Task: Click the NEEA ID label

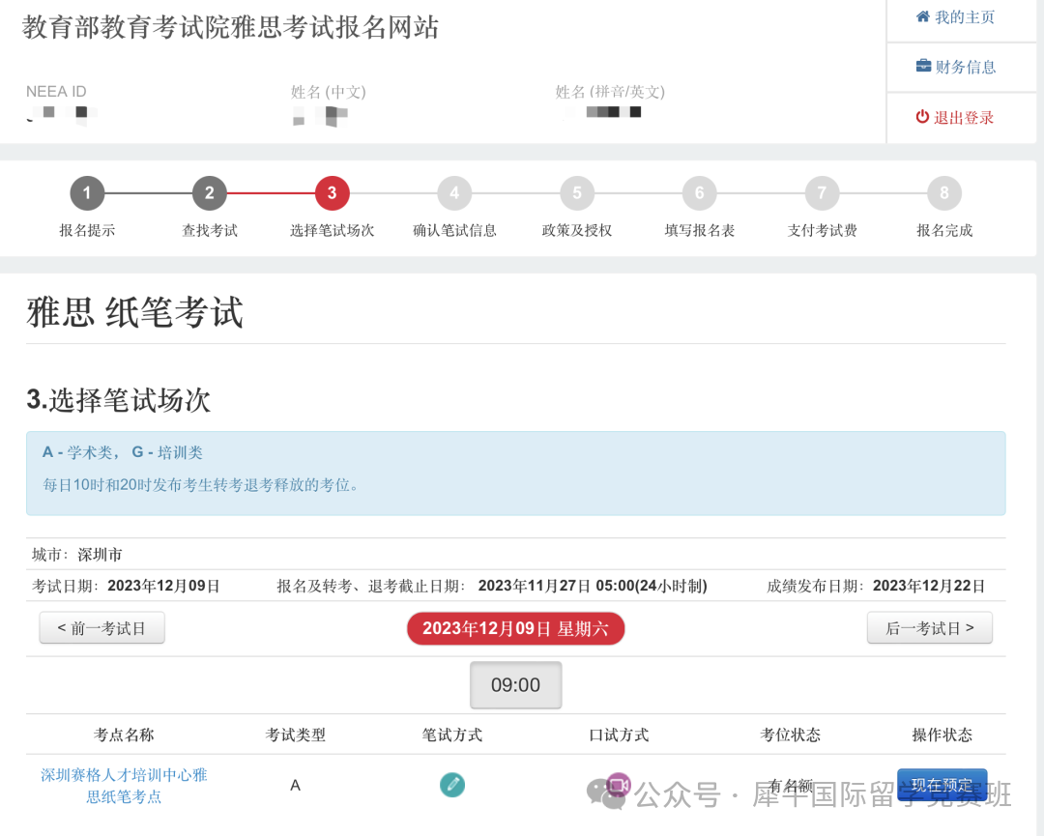Action: (56, 91)
